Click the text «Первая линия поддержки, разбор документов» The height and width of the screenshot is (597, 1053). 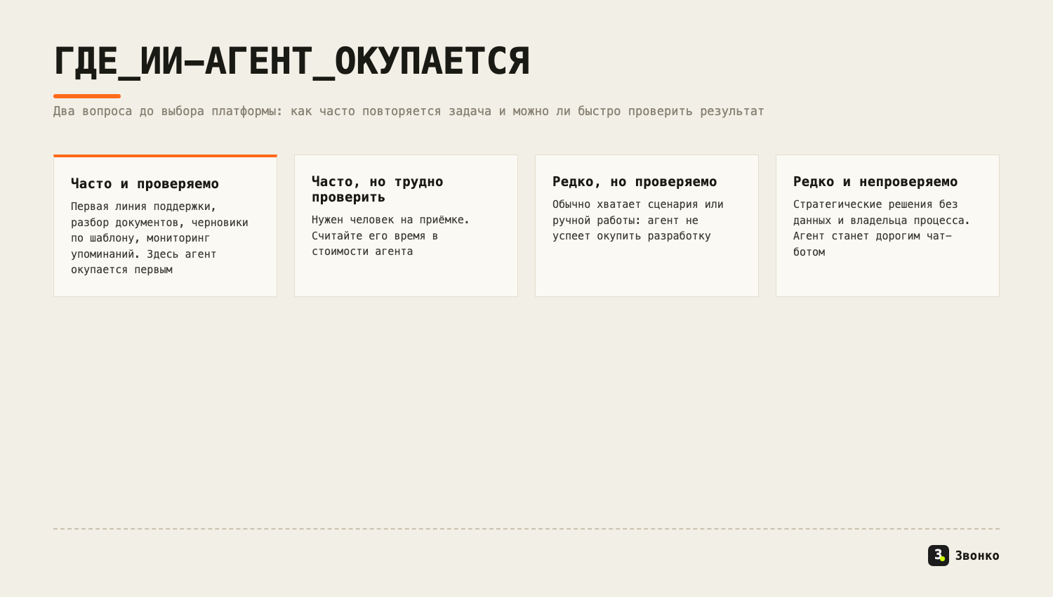tap(160, 238)
